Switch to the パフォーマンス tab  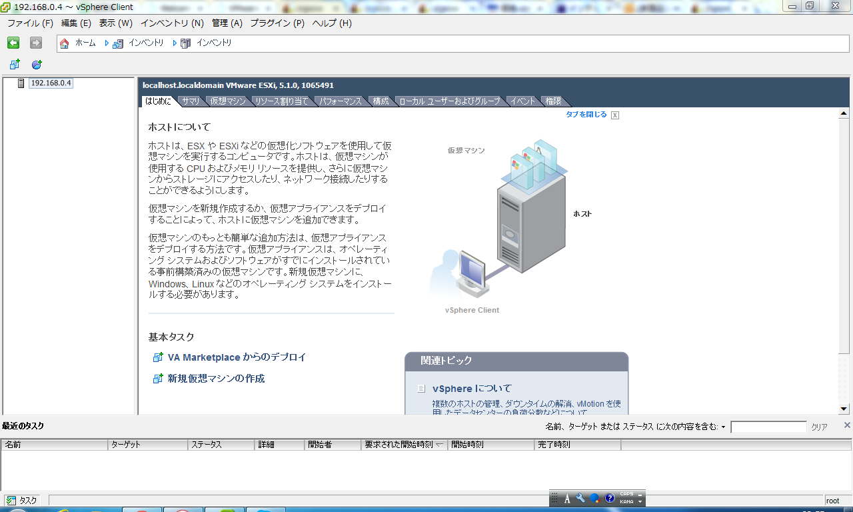click(x=341, y=101)
